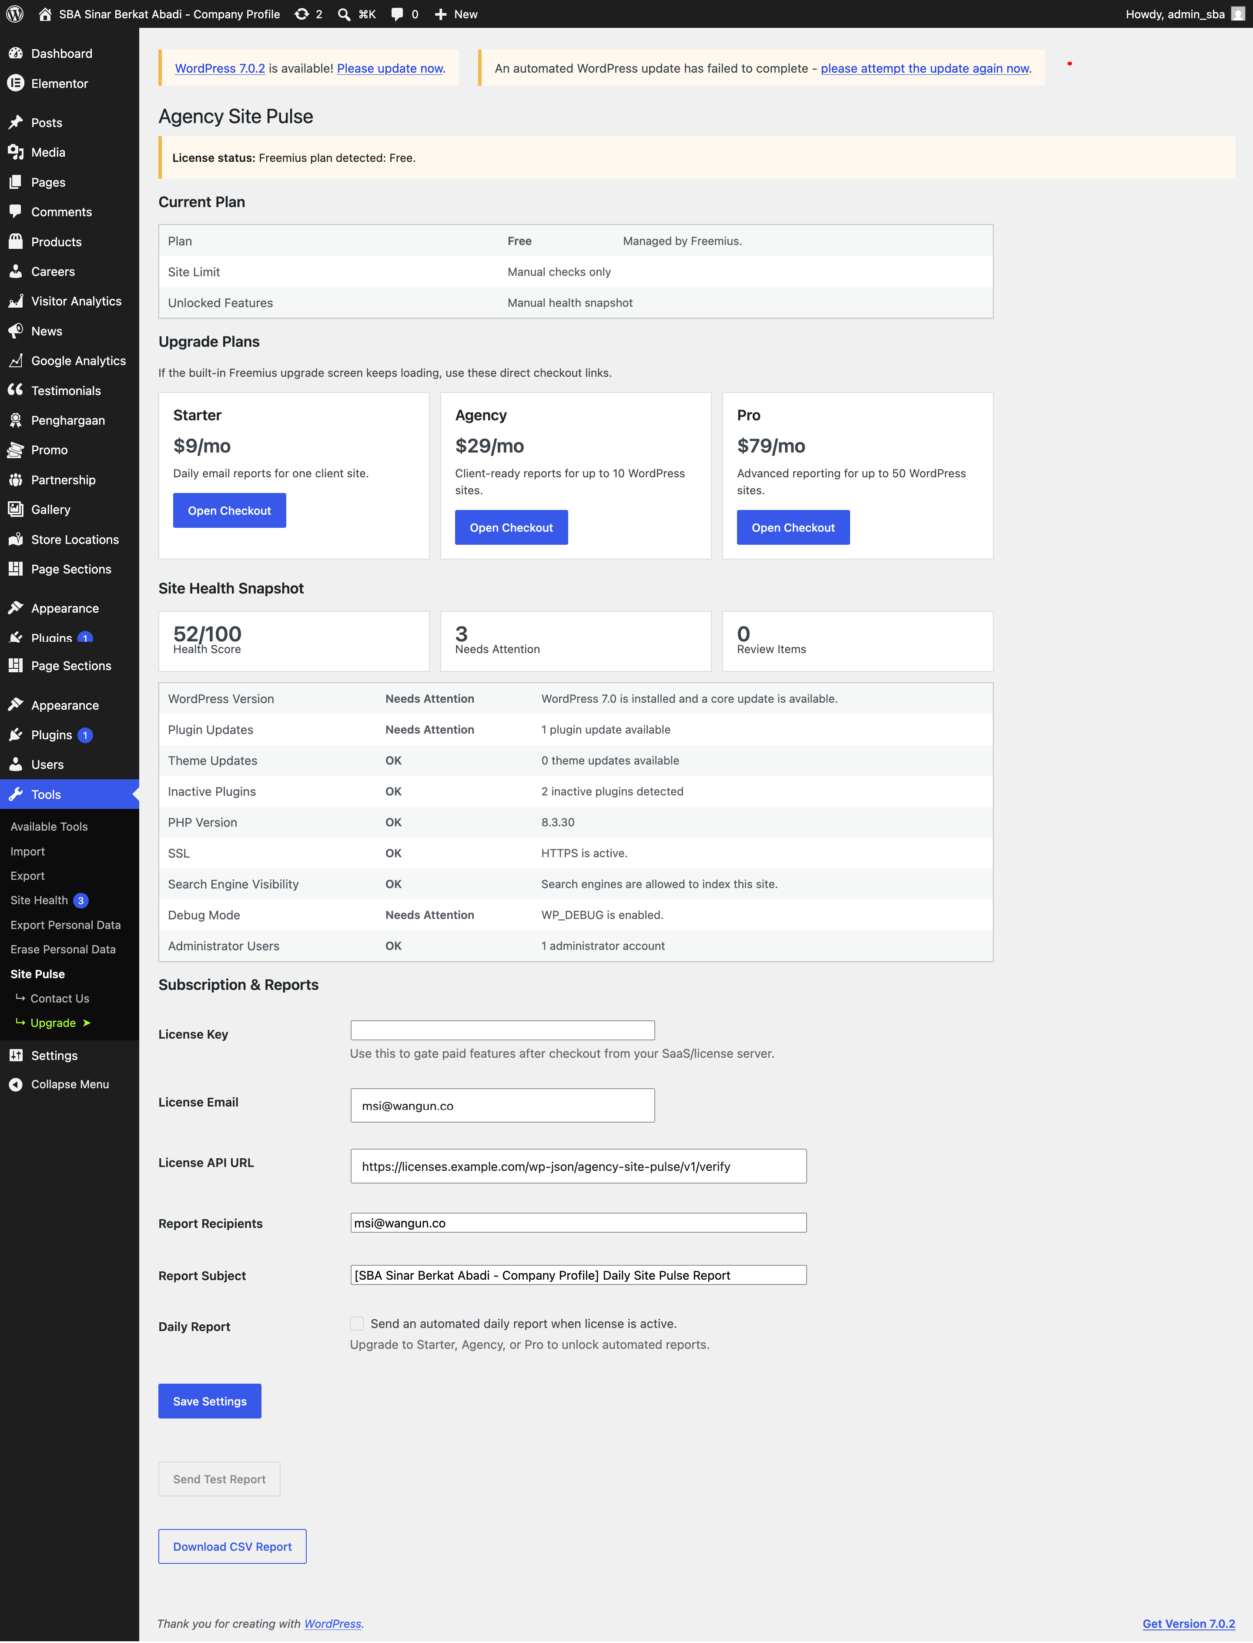Click Open Checkout for Pro plan
This screenshot has height=1643, width=1253.
click(794, 528)
